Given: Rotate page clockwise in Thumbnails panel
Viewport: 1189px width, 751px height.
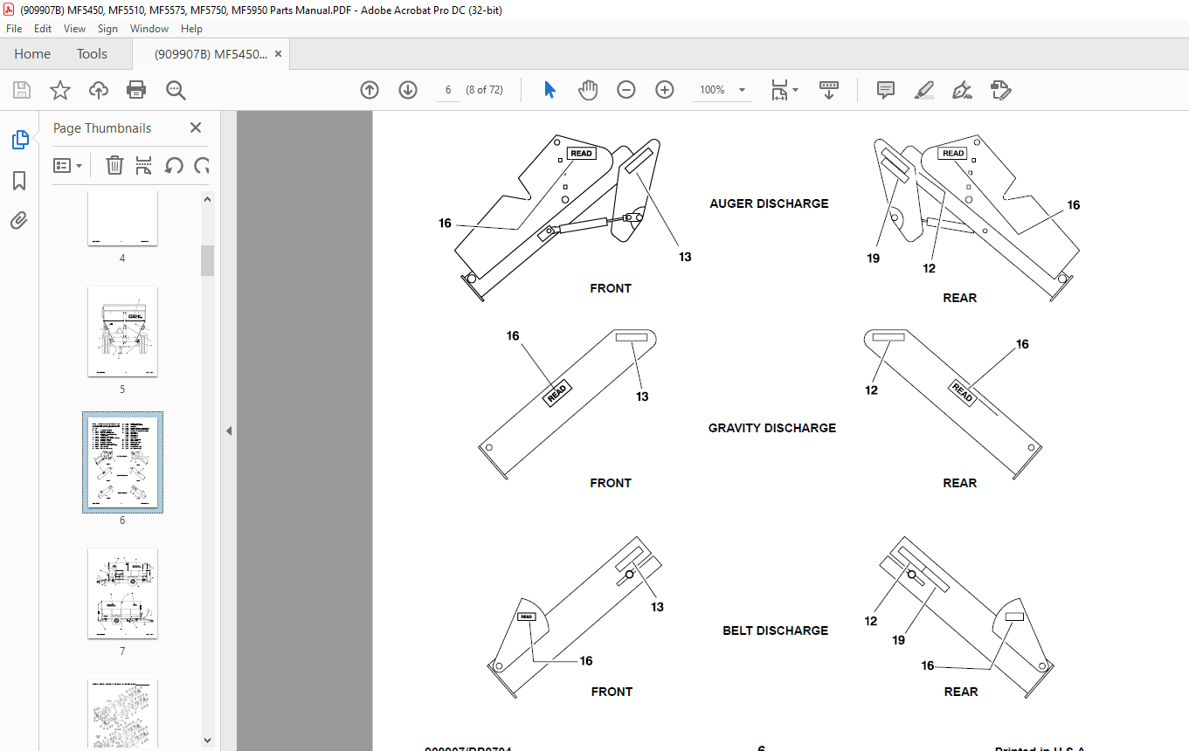Looking at the screenshot, I should (202, 165).
